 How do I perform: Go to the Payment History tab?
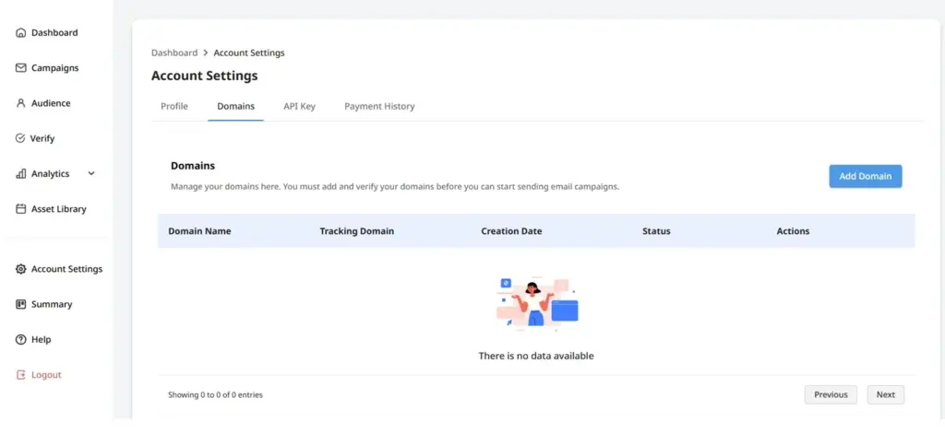379,107
